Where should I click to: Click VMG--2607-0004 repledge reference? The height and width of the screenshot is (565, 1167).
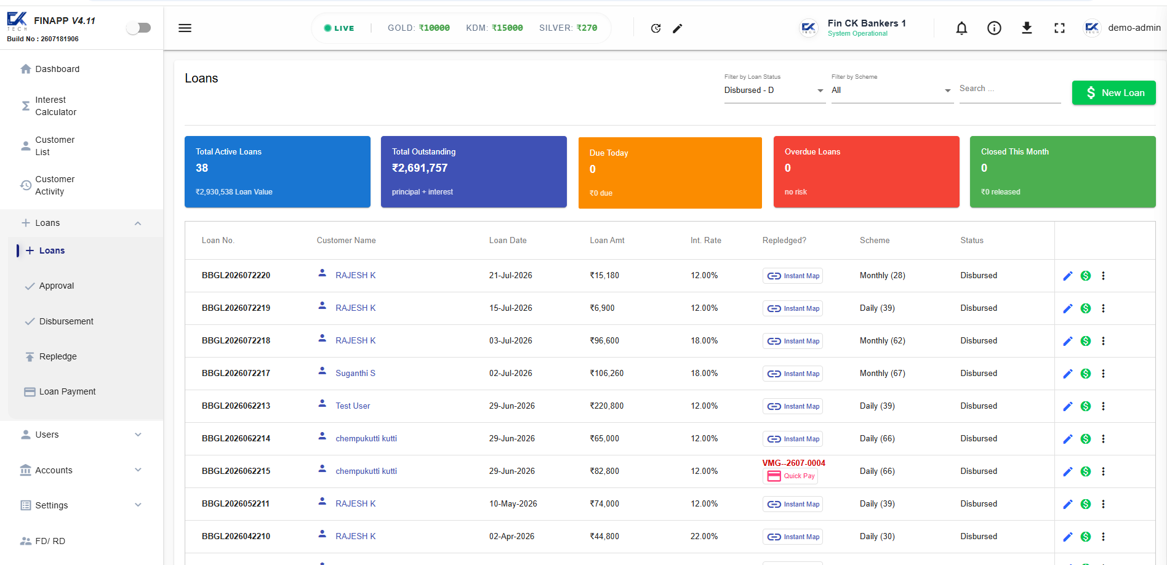[x=794, y=463]
